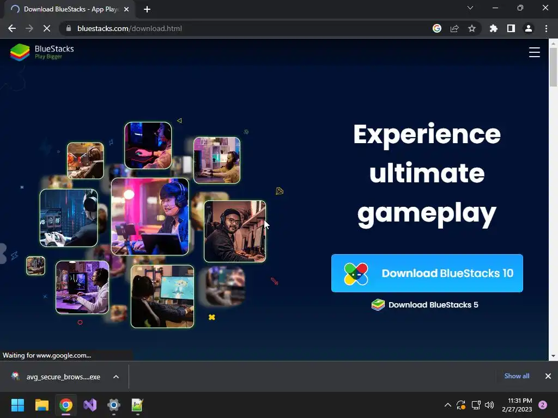Image resolution: width=558 pixels, height=418 pixels.
Task: Open the network tray icon
Action: point(476,405)
